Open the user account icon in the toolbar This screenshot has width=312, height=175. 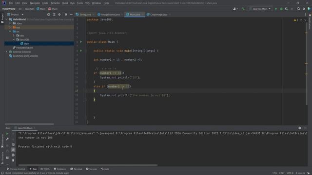pyautogui.click(x=235, y=9)
